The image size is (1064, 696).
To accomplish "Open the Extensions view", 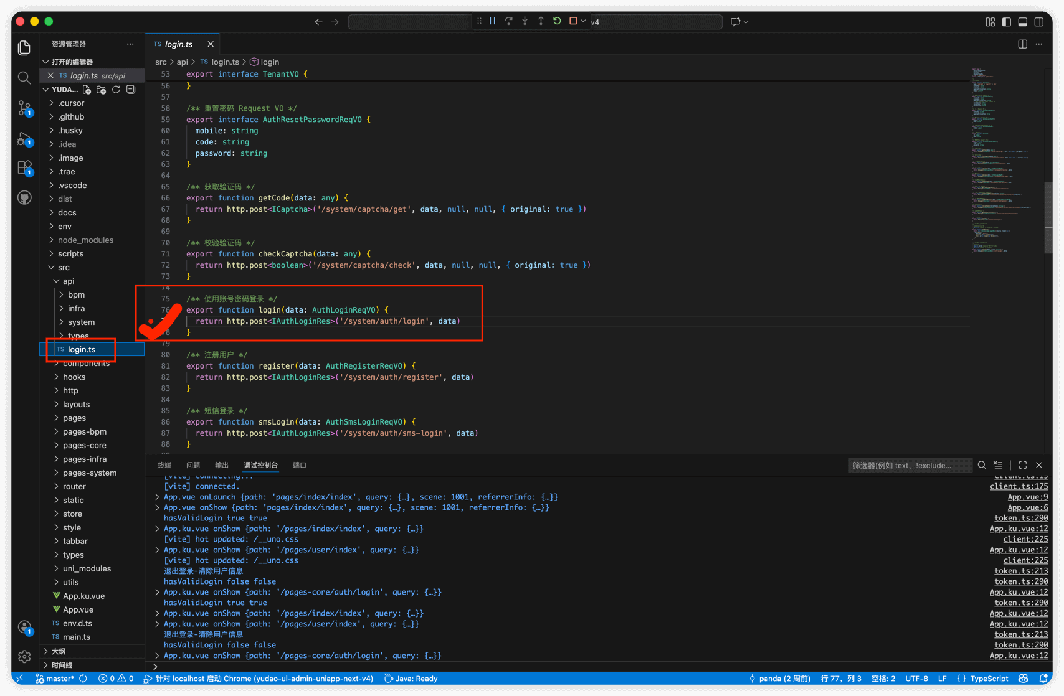I will click(x=24, y=168).
